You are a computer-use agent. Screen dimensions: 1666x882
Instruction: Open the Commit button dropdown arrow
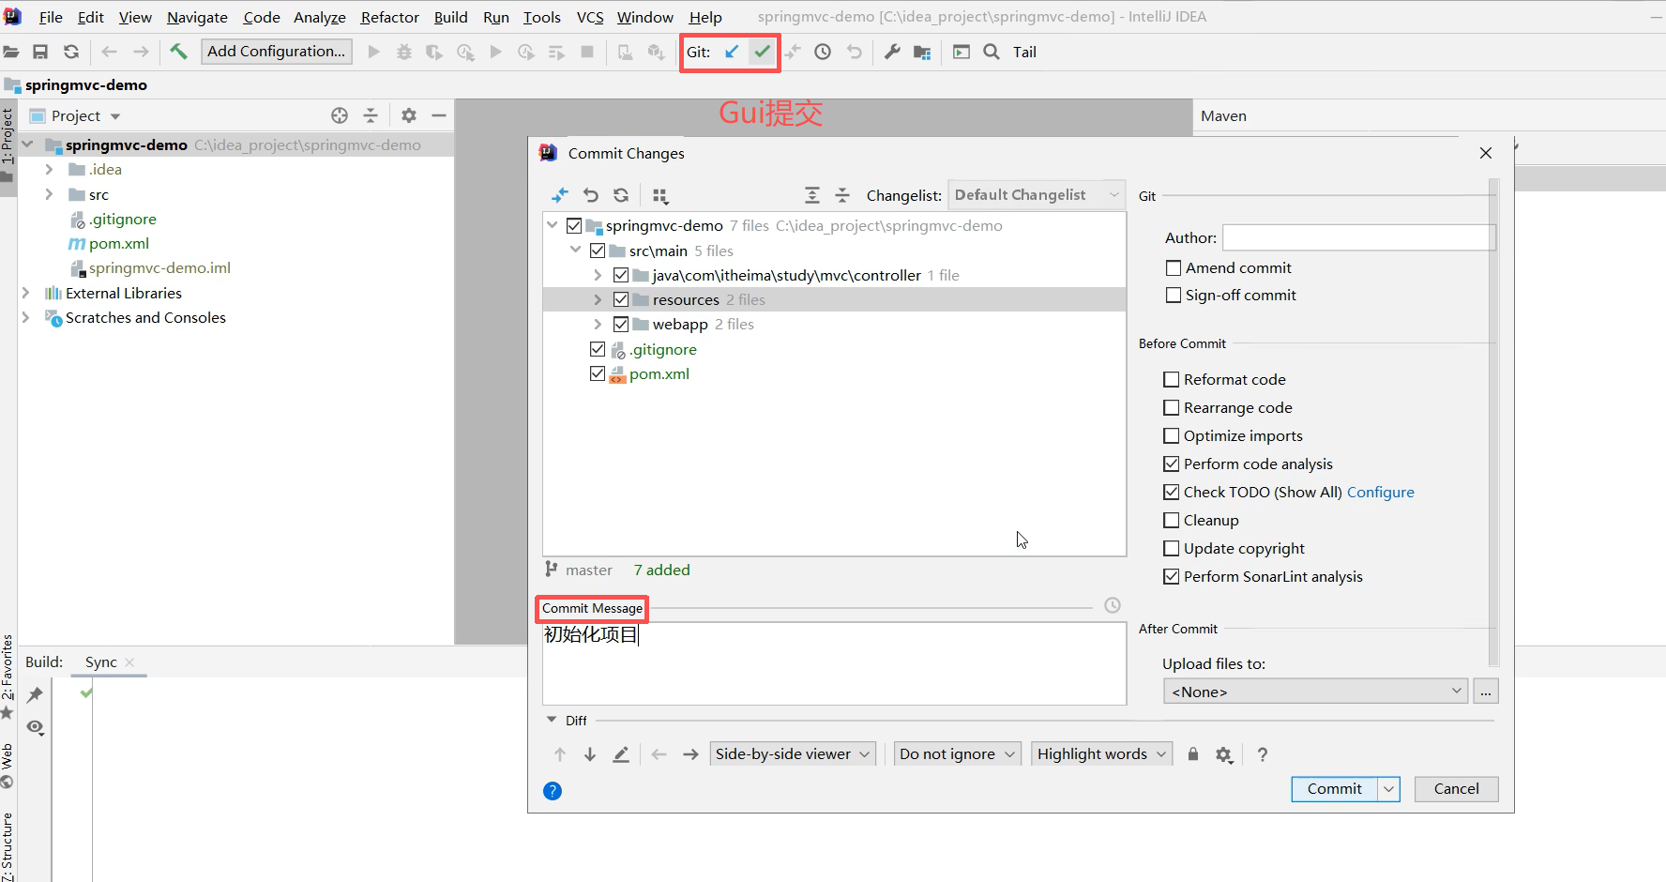(x=1389, y=789)
